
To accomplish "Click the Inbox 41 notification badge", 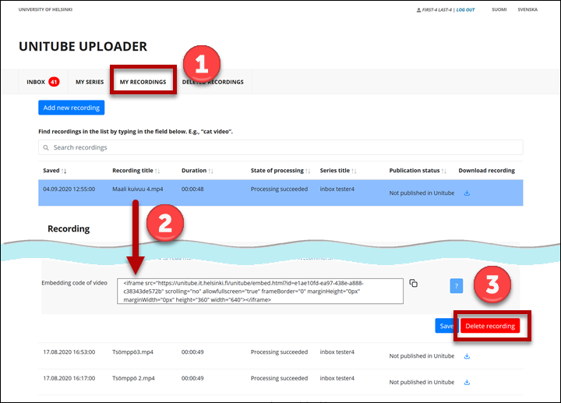I will click(54, 82).
